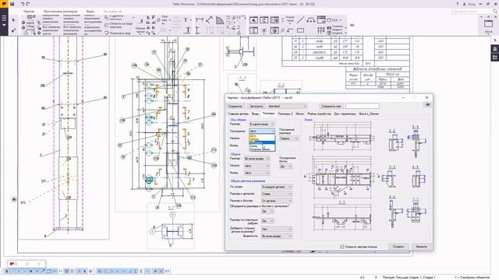
Task: Click 'Закрыть' button at dialog bottom
Action: (x=421, y=247)
